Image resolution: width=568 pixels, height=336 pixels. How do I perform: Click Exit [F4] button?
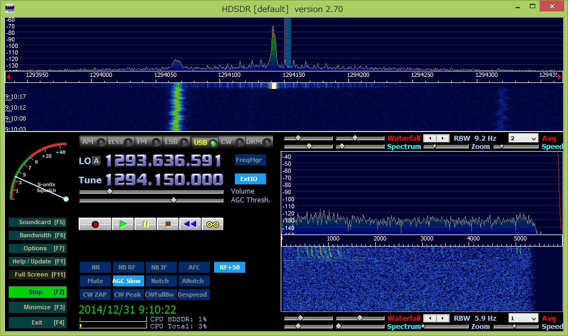(38, 322)
